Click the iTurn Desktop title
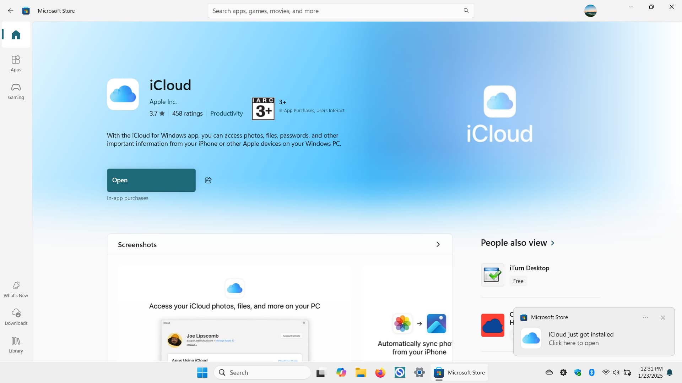The width and height of the screenshot is (682, 383). click(529, 268)
